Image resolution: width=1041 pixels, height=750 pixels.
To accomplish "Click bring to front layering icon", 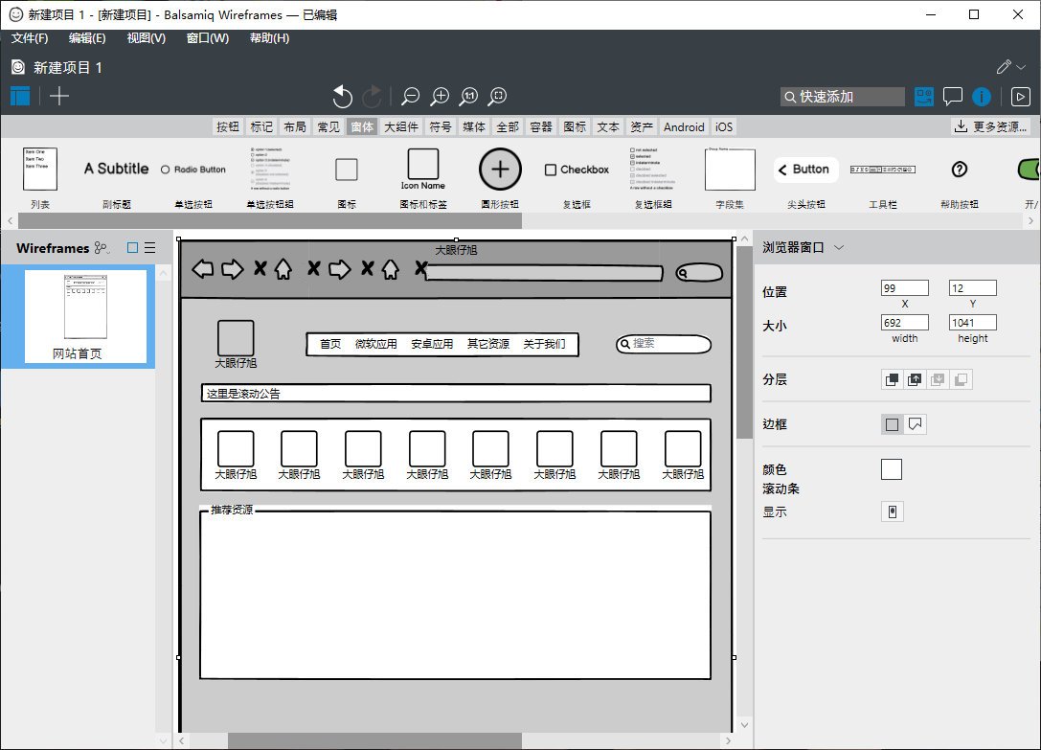I will click(x=893, y=379).
